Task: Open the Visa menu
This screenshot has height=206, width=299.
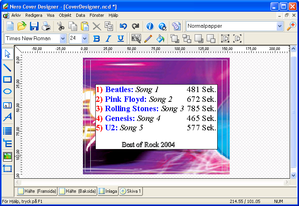Action: point(51,15)
